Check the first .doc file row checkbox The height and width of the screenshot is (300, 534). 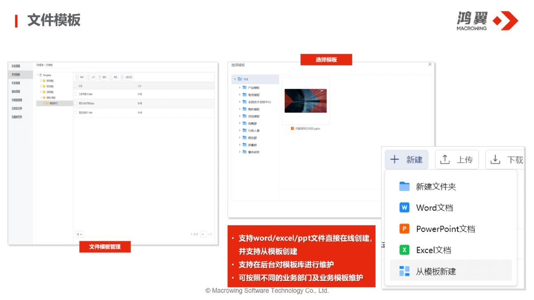pyautogui.click(x=76, y=94)
